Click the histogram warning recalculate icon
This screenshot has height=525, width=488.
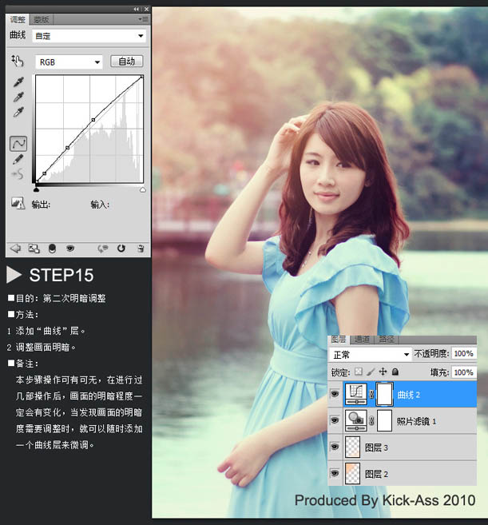tap(18, 204)
